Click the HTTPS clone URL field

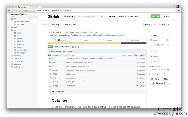coord(157,70)
